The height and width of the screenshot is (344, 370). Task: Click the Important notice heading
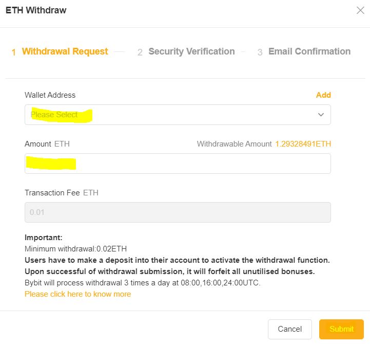click(x=43, y=238)
